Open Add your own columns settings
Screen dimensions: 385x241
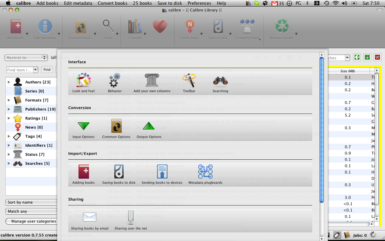(152, 83)
